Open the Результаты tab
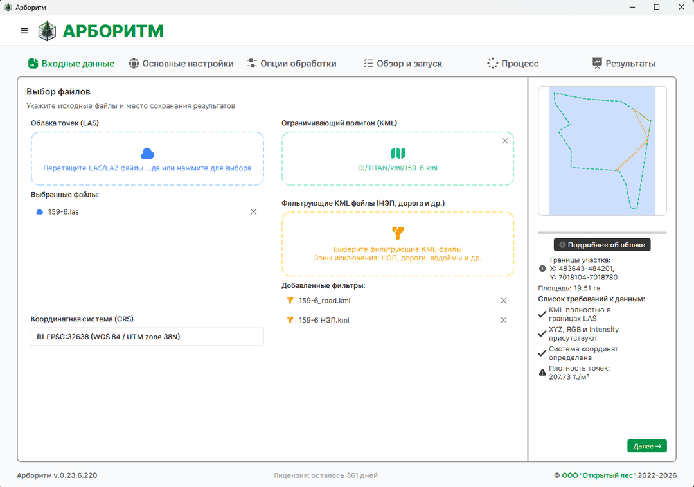The image size is (694, 487). pos(623,63)
